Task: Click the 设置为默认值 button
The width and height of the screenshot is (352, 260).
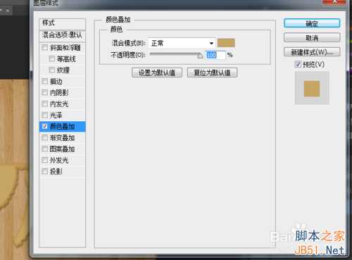Action: (x=157, y=73)
